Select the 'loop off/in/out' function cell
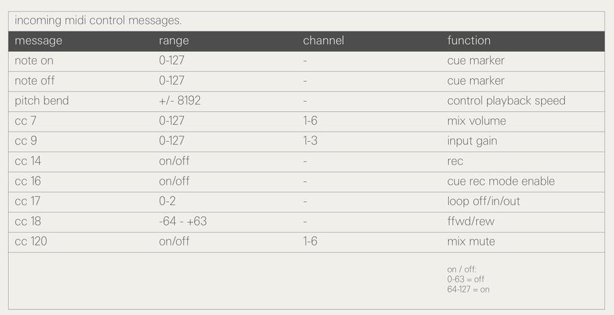 (484, 201)
